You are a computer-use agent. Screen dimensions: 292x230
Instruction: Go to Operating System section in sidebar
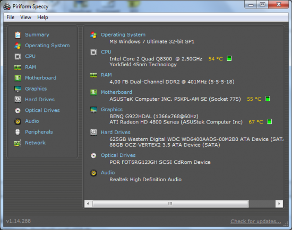tap(47, 46)
